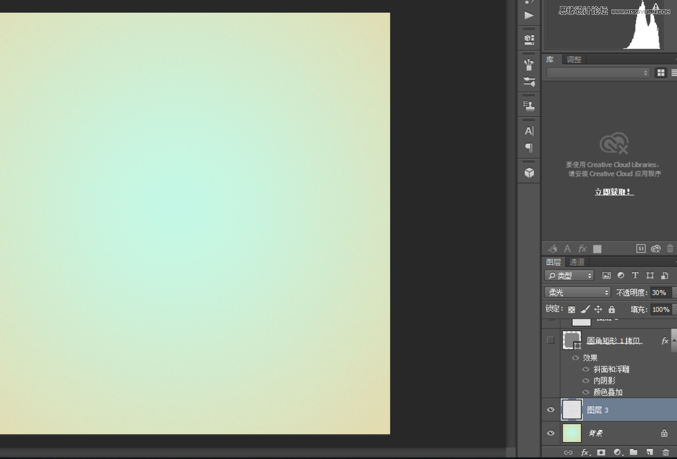Add a layer mask from bottom bar
This screenshot has width=677, height=459.
[x=600, y=452]
